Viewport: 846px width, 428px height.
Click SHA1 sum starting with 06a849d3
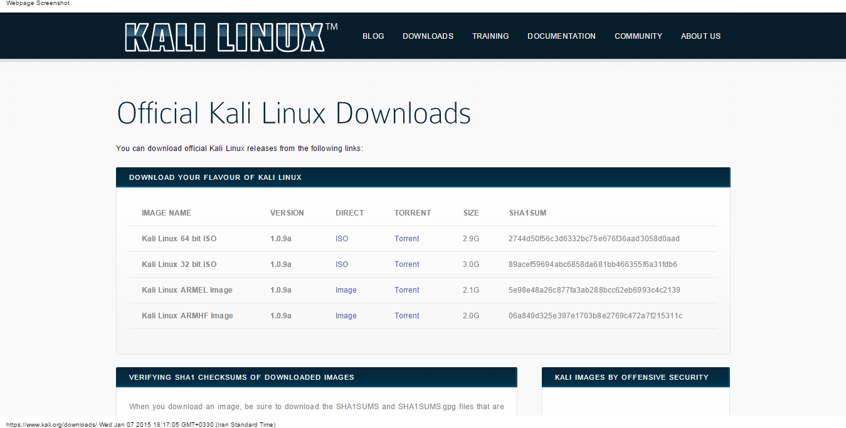(x=596, y=316)
